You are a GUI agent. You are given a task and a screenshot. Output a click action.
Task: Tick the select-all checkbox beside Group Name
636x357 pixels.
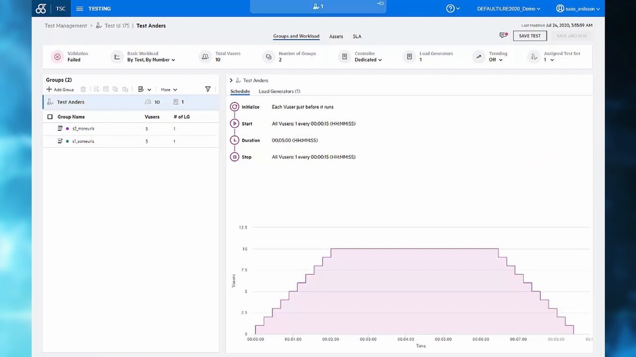coord(50,117)
